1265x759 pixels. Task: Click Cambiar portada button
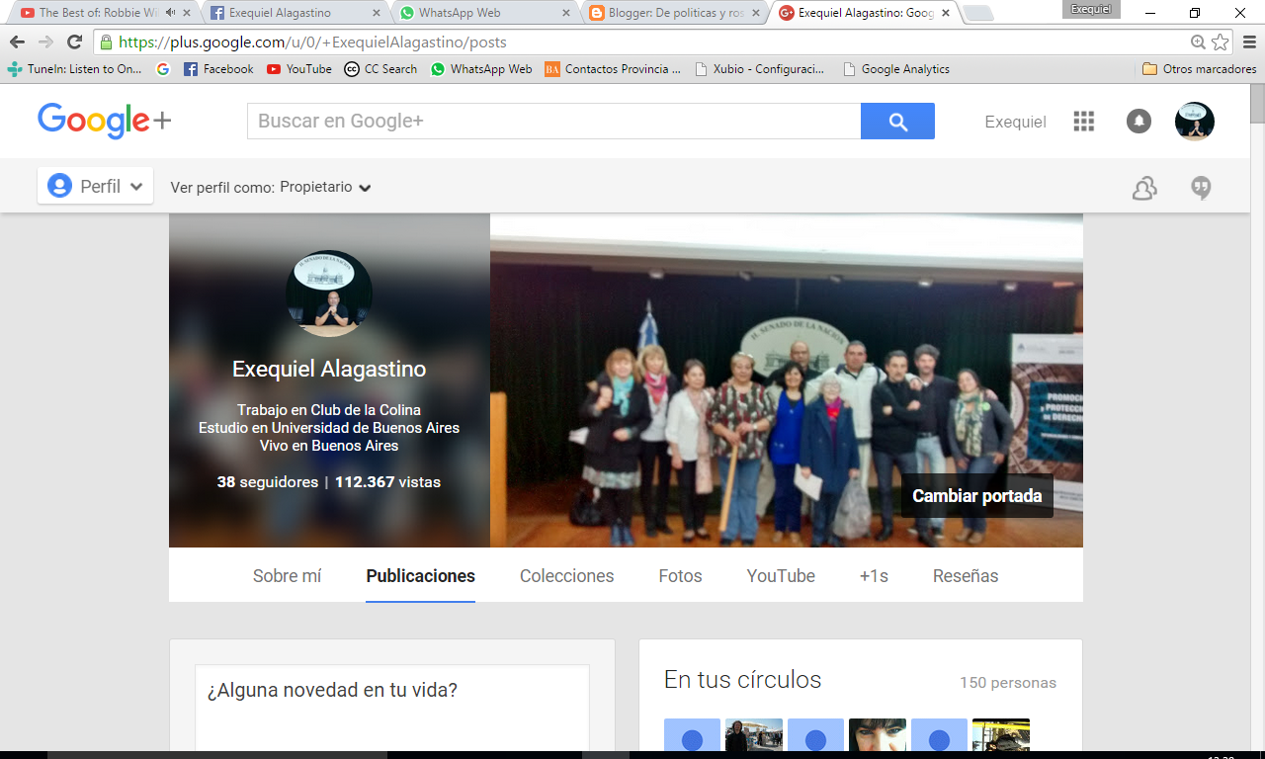click(x=976, y=496)
